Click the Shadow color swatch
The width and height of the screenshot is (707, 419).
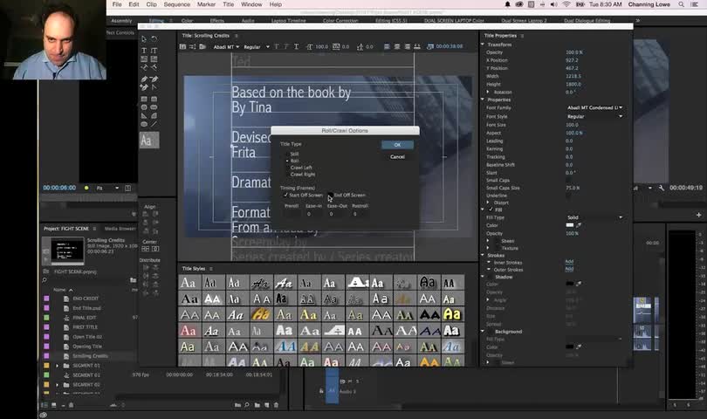click(570, 284)
